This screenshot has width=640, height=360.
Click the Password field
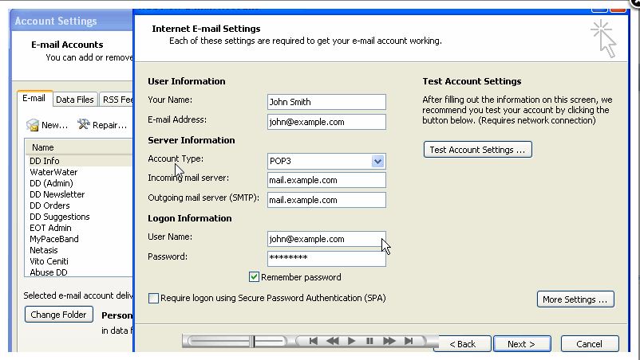pos(326,259)
